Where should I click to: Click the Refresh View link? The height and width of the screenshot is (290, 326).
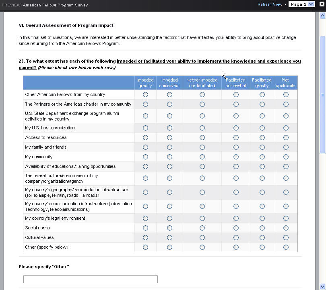[270, 4]
